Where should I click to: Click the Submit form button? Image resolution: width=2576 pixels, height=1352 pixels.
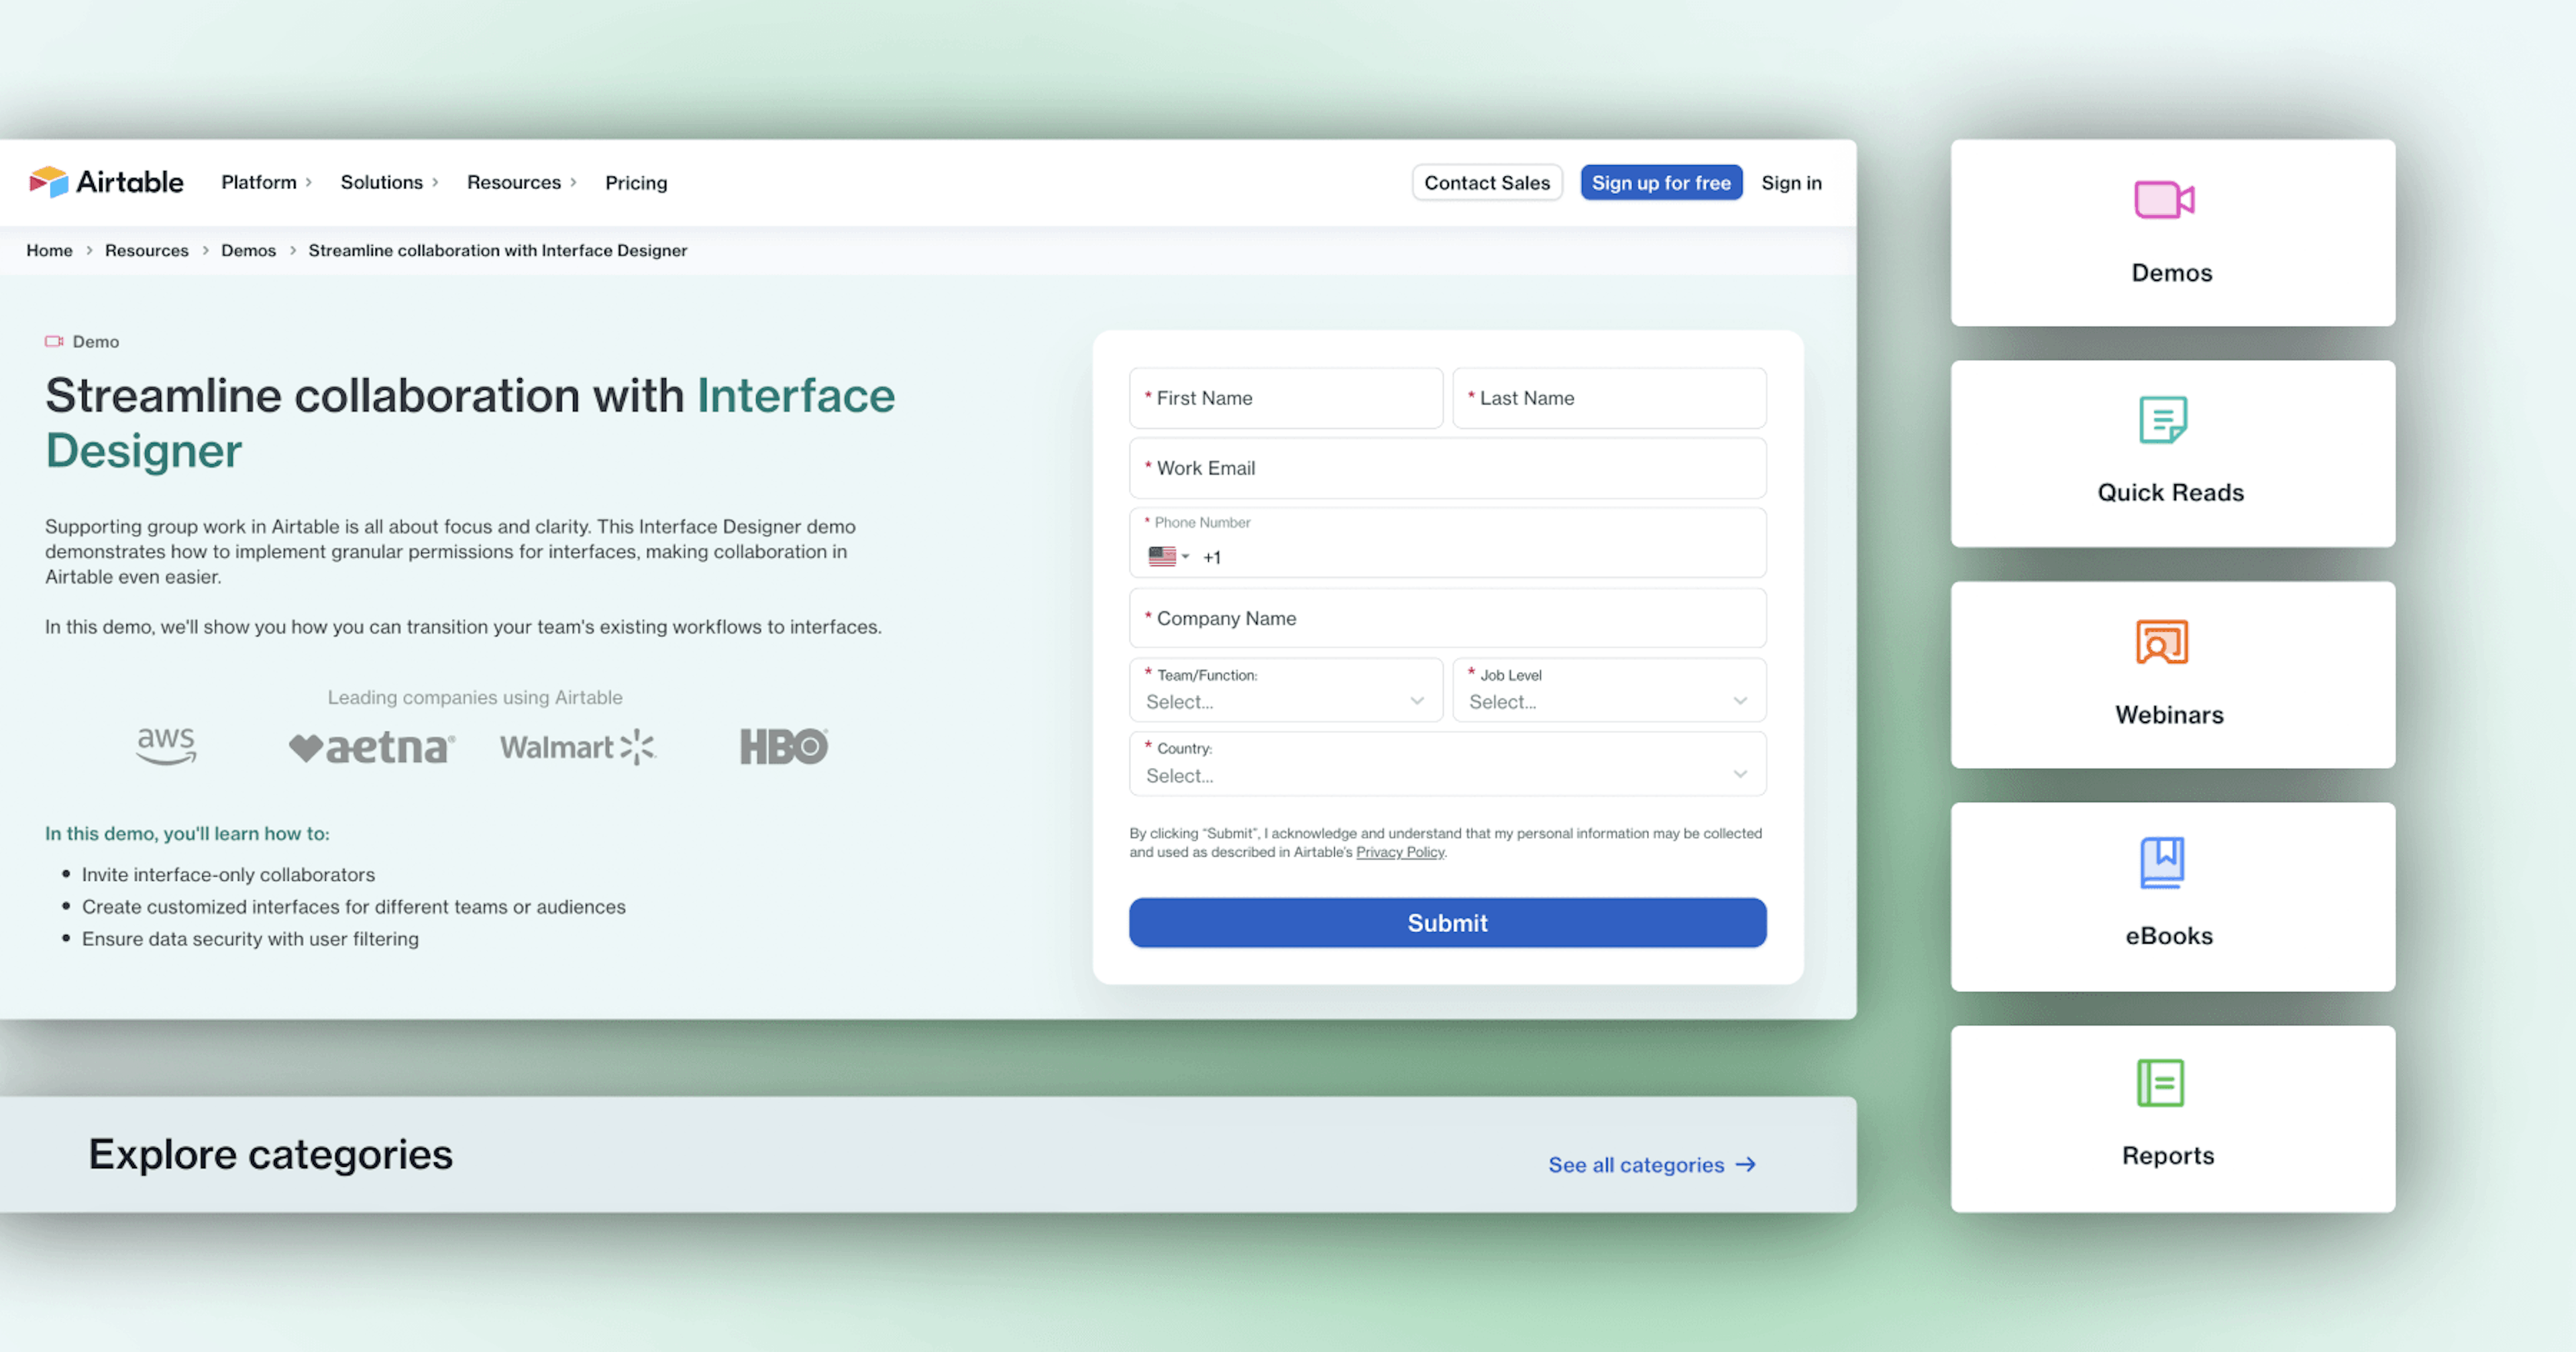(1446, 921)
